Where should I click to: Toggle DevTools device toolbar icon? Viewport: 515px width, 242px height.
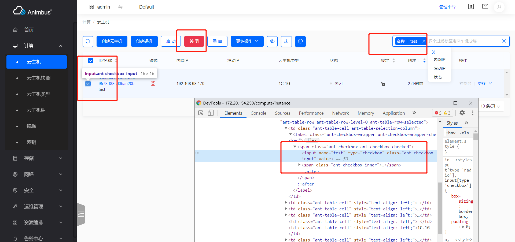click(x=211, y=113)
